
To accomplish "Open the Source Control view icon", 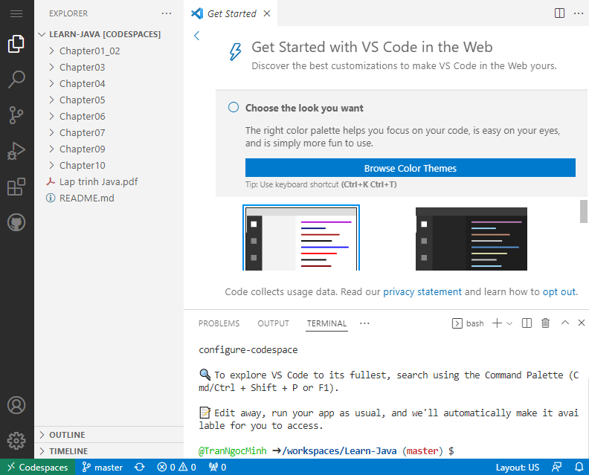I will tap(16, 115).
